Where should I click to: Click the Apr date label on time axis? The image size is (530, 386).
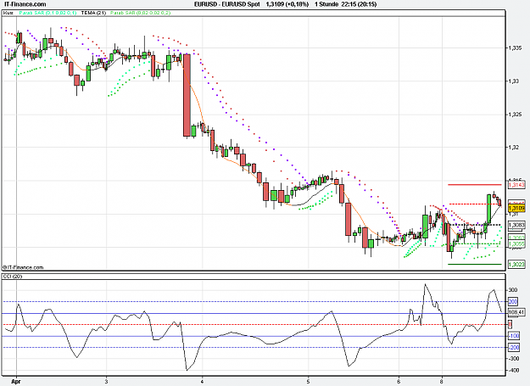point(16,381)
